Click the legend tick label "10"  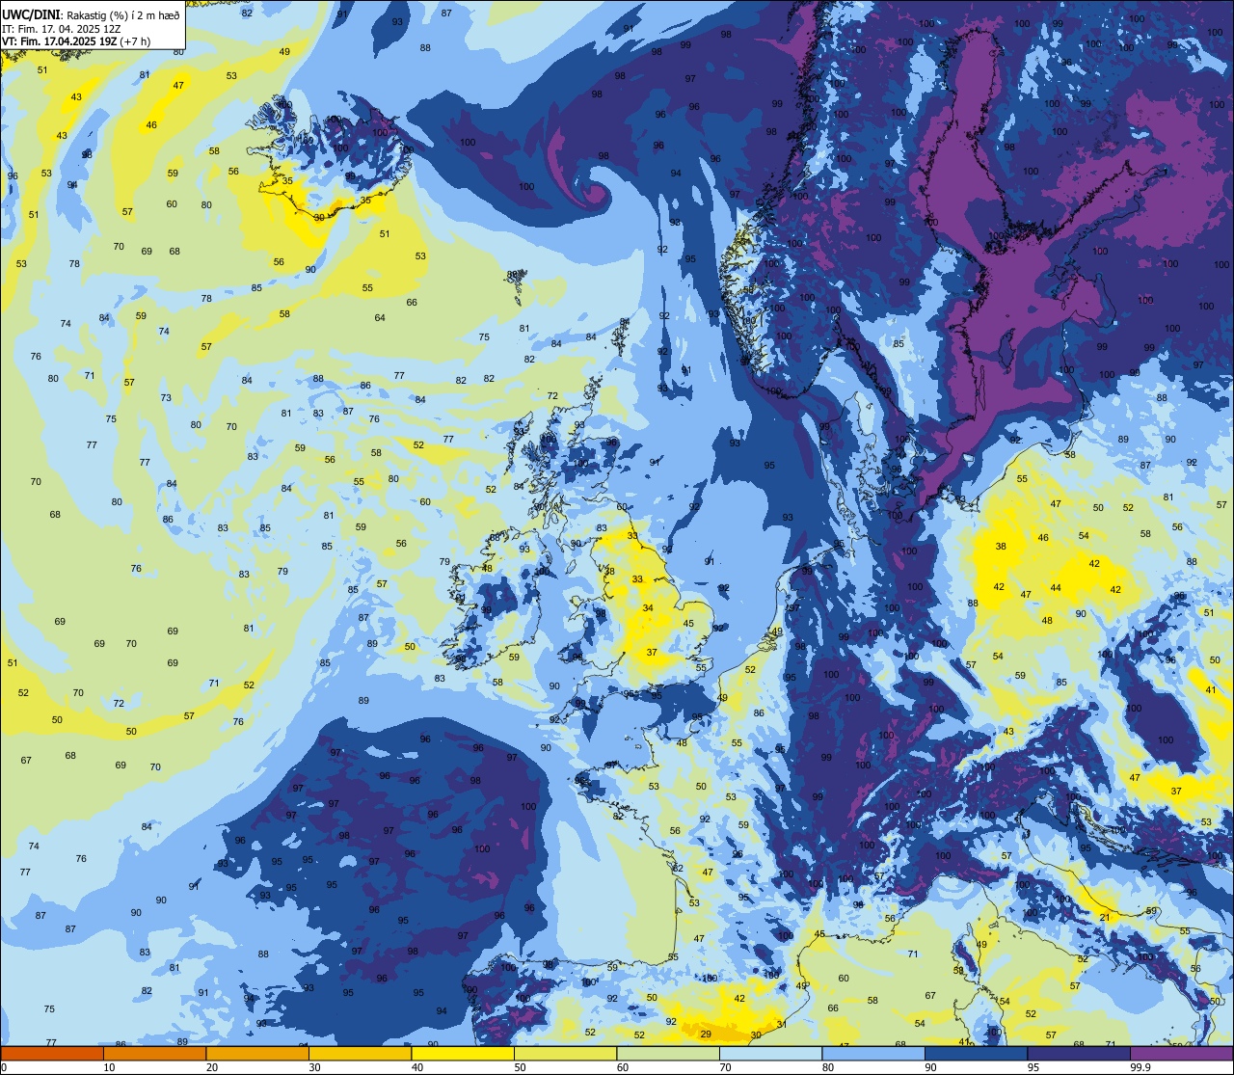point(109,1067)
